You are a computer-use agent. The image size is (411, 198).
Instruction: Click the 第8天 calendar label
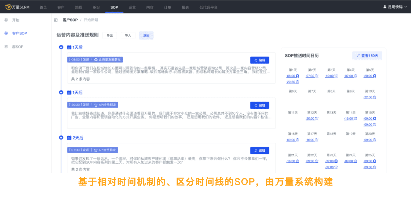tap(331, 91)
